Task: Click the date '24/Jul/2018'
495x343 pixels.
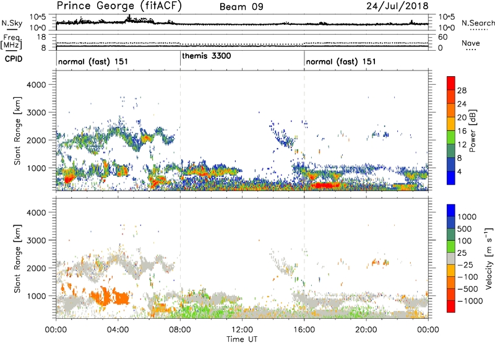Action: pyautogui.click(x=397, y=6)
